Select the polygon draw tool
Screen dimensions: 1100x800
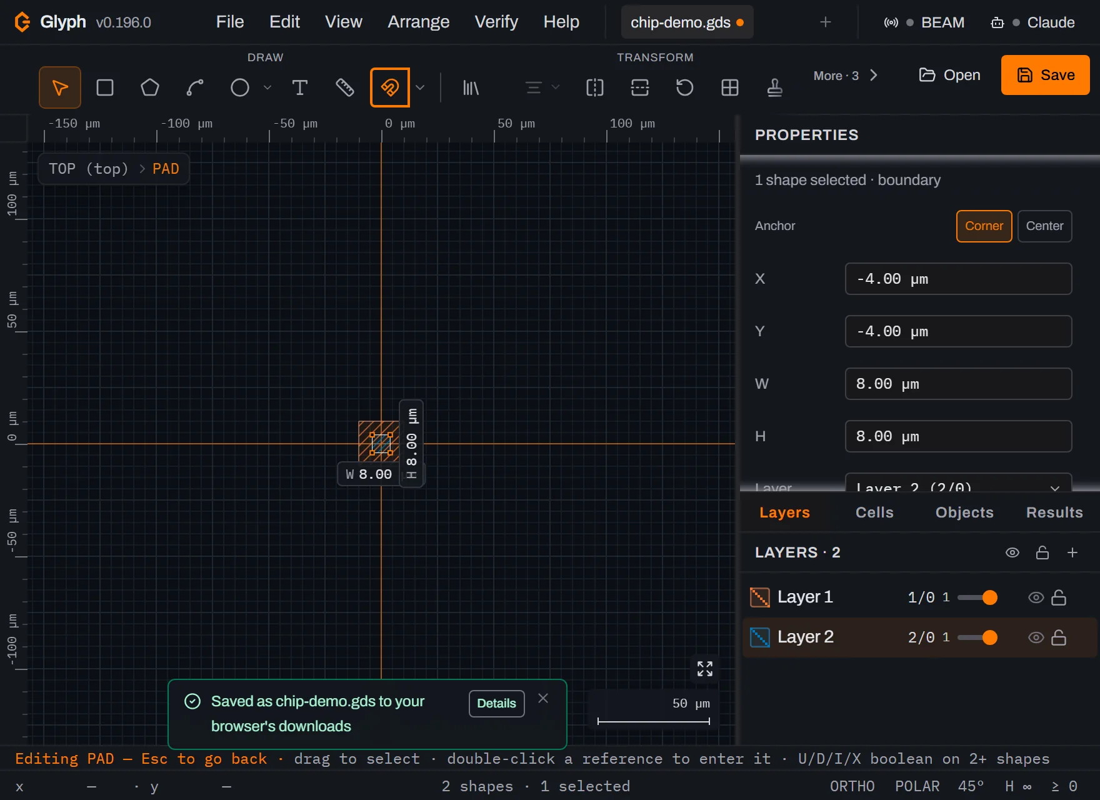150,87
